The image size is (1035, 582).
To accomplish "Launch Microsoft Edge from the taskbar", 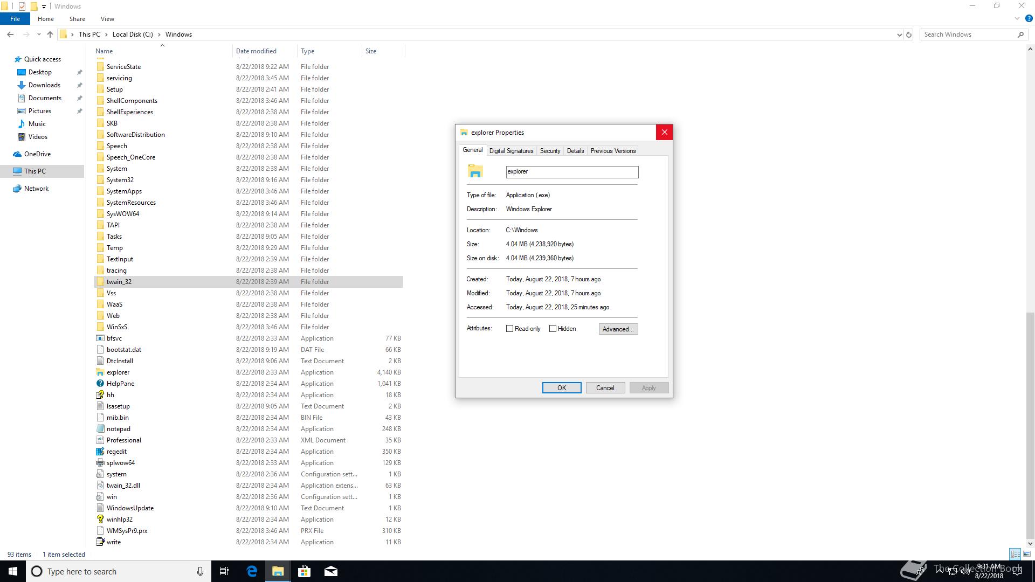I will coord(252,571).
